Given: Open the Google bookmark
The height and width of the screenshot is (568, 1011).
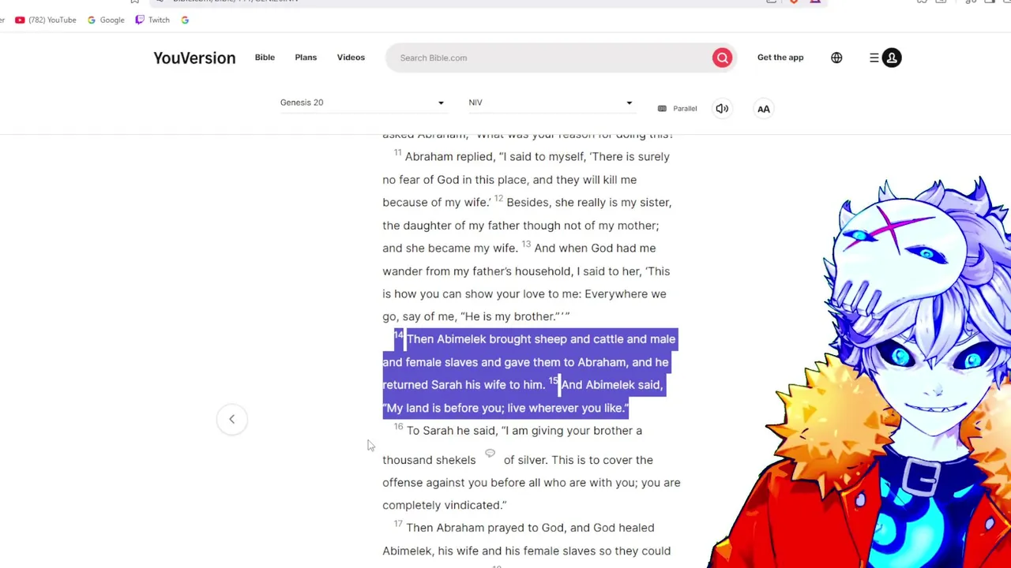Looking at the screenshot, I should [106, 20].
